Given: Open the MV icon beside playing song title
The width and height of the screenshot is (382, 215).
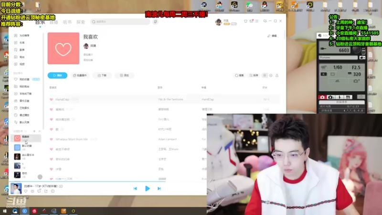Looking at the screenshot, I should 61,186.
